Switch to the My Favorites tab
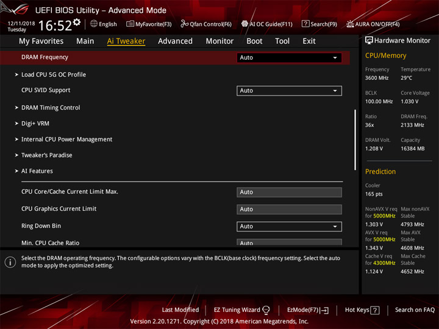This screenshot has height=329, width=439. click(41, 41)
